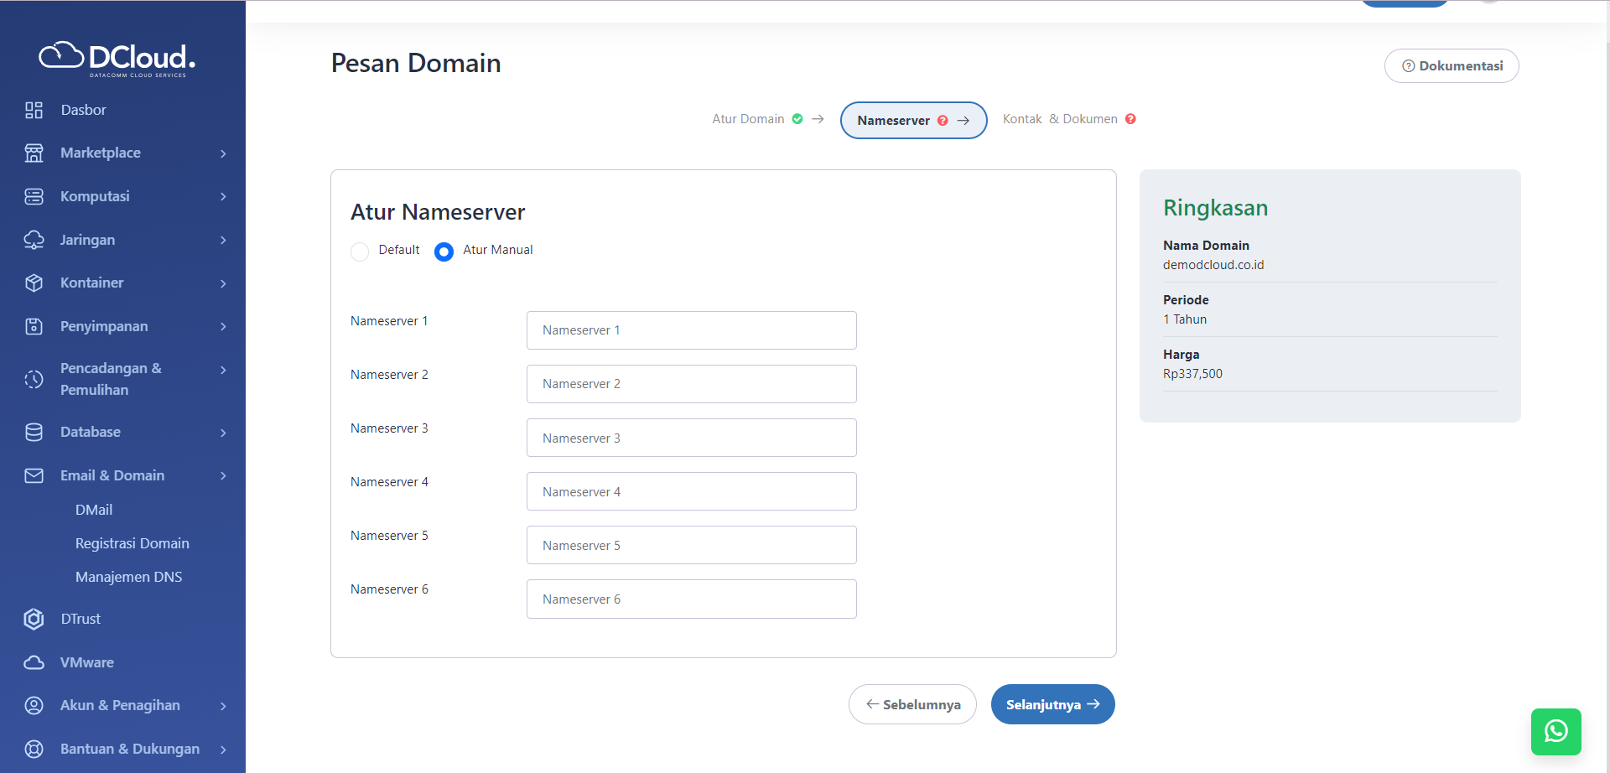Click the Komputasi sidebar icon
This screenshot has height=773, width=1610.
(x=34, y=195)
